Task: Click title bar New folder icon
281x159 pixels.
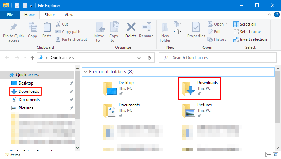Action: [25, 6]
